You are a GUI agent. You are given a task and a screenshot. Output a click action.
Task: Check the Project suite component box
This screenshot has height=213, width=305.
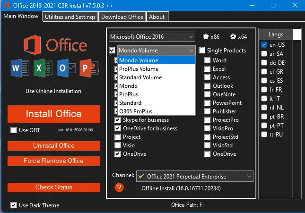117,137
